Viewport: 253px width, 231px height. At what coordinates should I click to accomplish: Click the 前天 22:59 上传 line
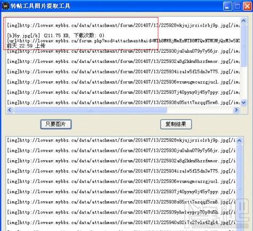(26, 46)
